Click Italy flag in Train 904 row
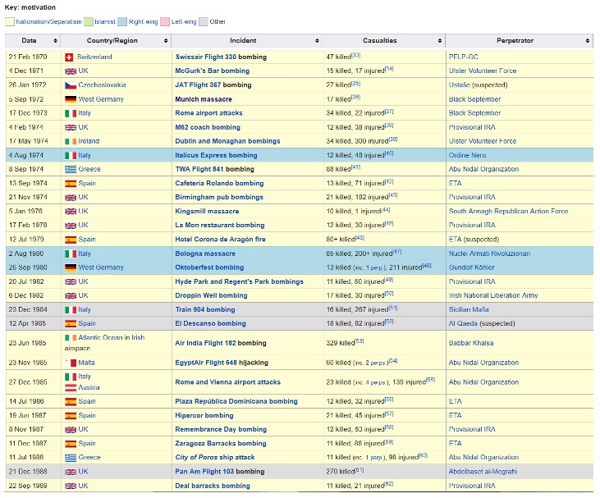This screenshot has height=498, width=600. 71,310
